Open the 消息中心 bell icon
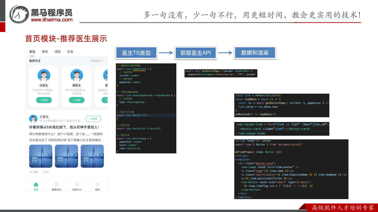The width and height of the screenshot is (378, 212). (77, 185)
